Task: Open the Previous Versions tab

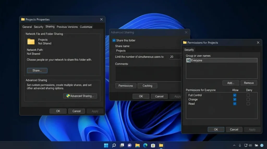Action: coord(67,27)
